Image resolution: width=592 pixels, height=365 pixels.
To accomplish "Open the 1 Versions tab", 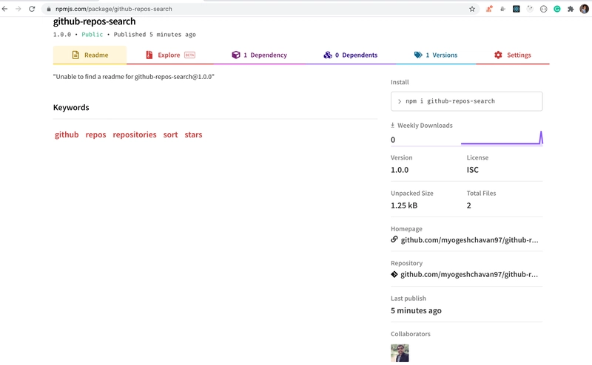I will coord(436,55).
